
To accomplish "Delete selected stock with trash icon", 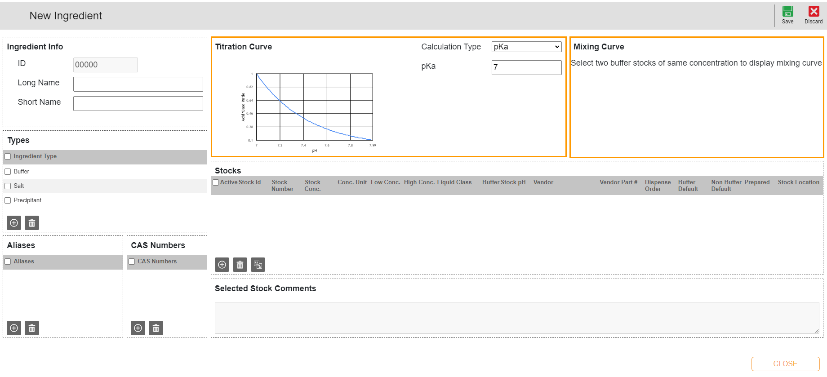I will pos(240,265).
